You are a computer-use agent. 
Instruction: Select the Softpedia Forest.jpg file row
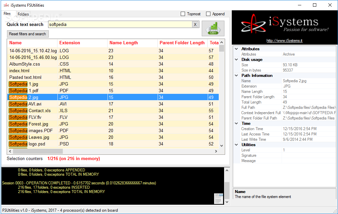point(113,124)
